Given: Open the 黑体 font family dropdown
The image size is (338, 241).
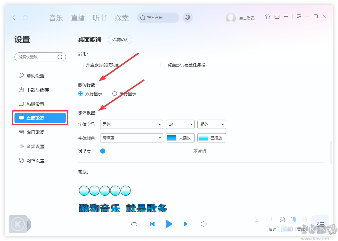Looking at the screenshot, I should (x=131, y=124).
